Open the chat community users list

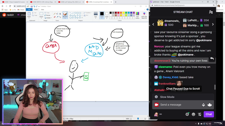click(x=211, y=12)
